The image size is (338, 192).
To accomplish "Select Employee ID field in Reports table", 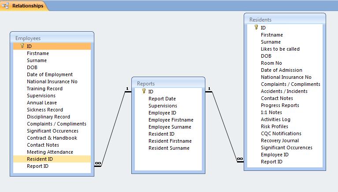I will 163,113.
